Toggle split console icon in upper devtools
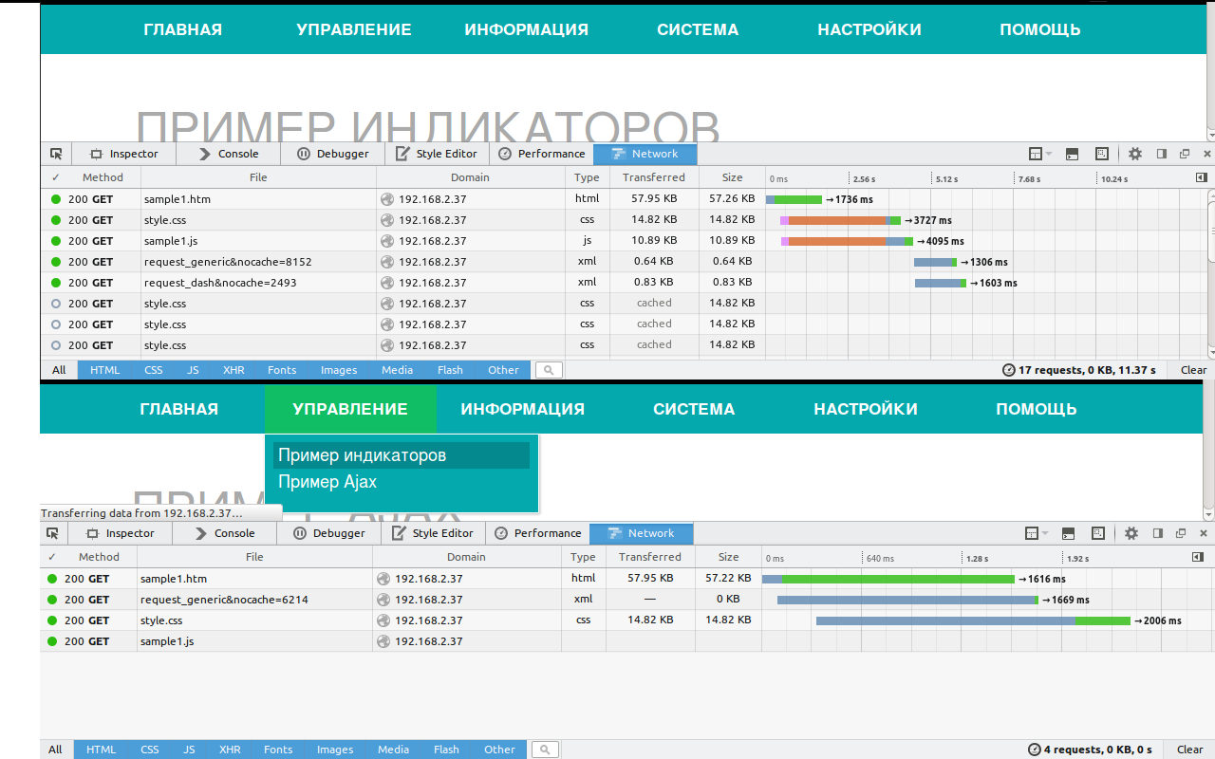The image size is (1215, 759). [x=1072, y=154]
